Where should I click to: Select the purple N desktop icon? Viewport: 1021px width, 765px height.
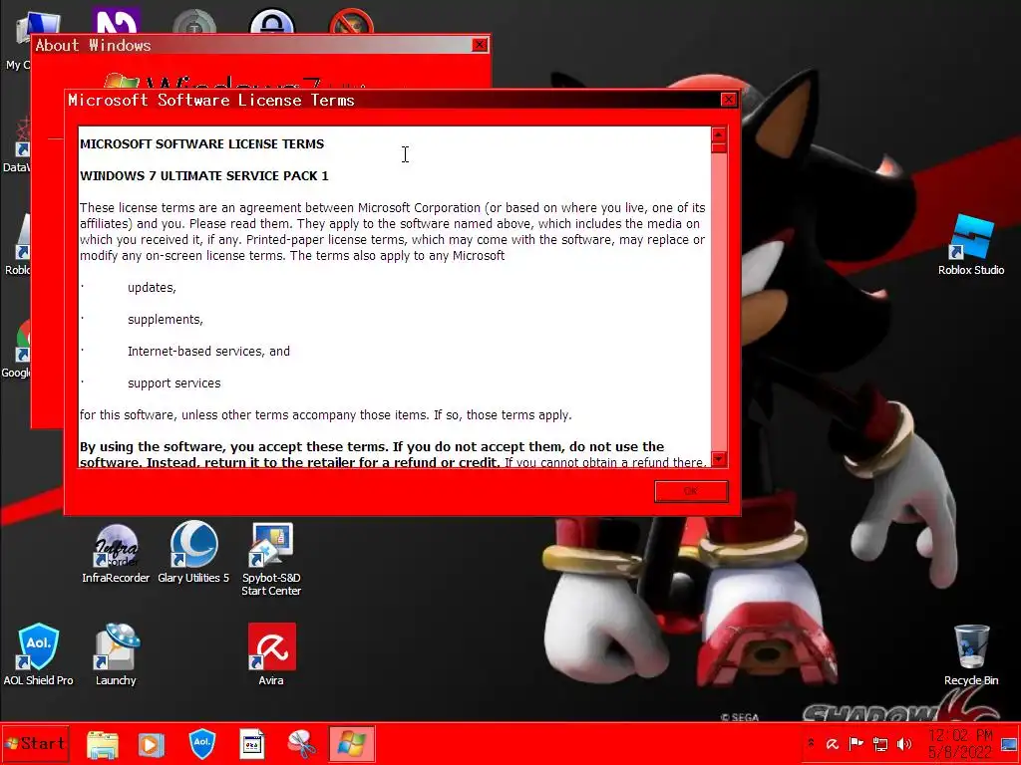click(116, 22)
